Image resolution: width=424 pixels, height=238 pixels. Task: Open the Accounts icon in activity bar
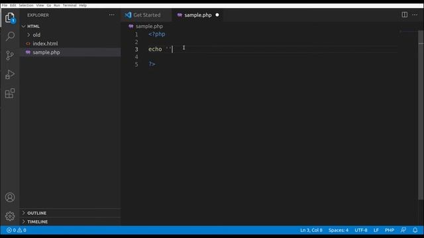[10, 197]
